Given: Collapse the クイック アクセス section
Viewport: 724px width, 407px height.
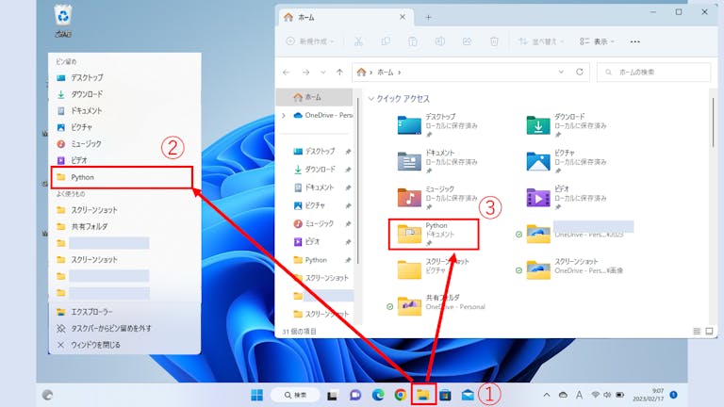Looking at the screenshot, I should (370, 99).
